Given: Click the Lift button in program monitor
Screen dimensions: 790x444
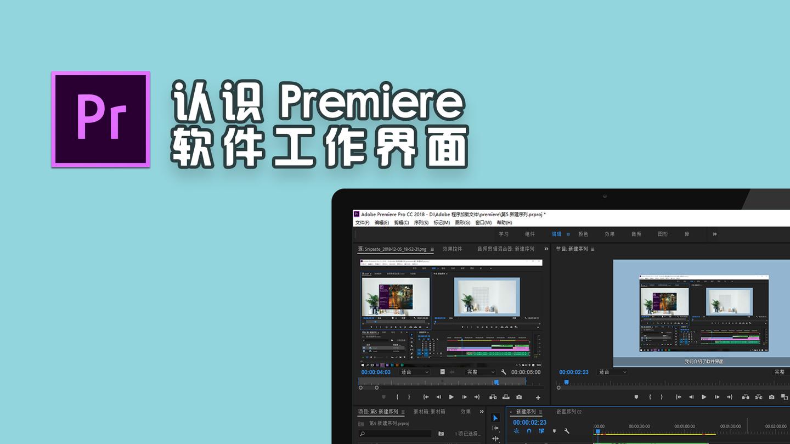Looking at the screenshot, I should tap(745, 397).
